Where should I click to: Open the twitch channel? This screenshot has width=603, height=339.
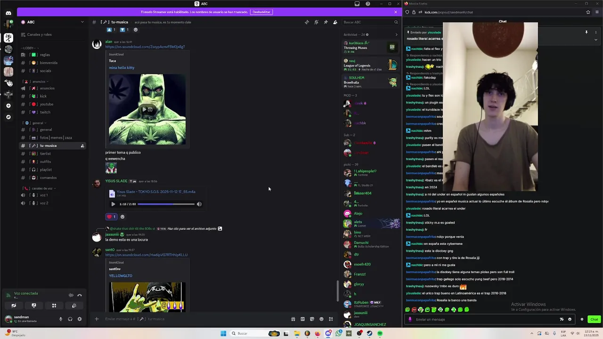(x=52, y=112)
